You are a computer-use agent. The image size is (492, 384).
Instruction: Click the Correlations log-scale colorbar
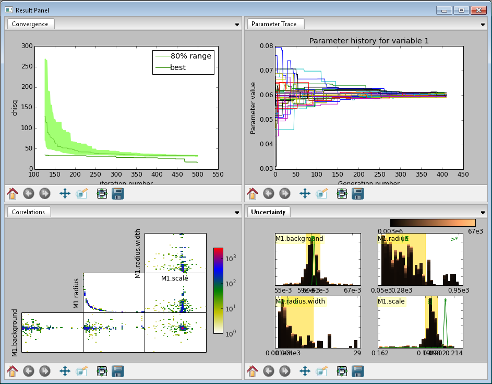pos(219,290)
